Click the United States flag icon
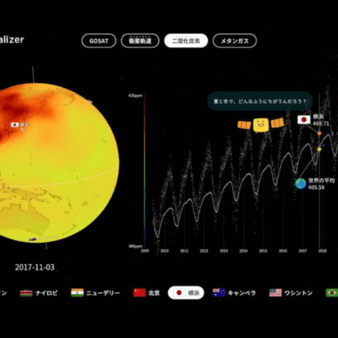338x338 pixels. [275, 293]
